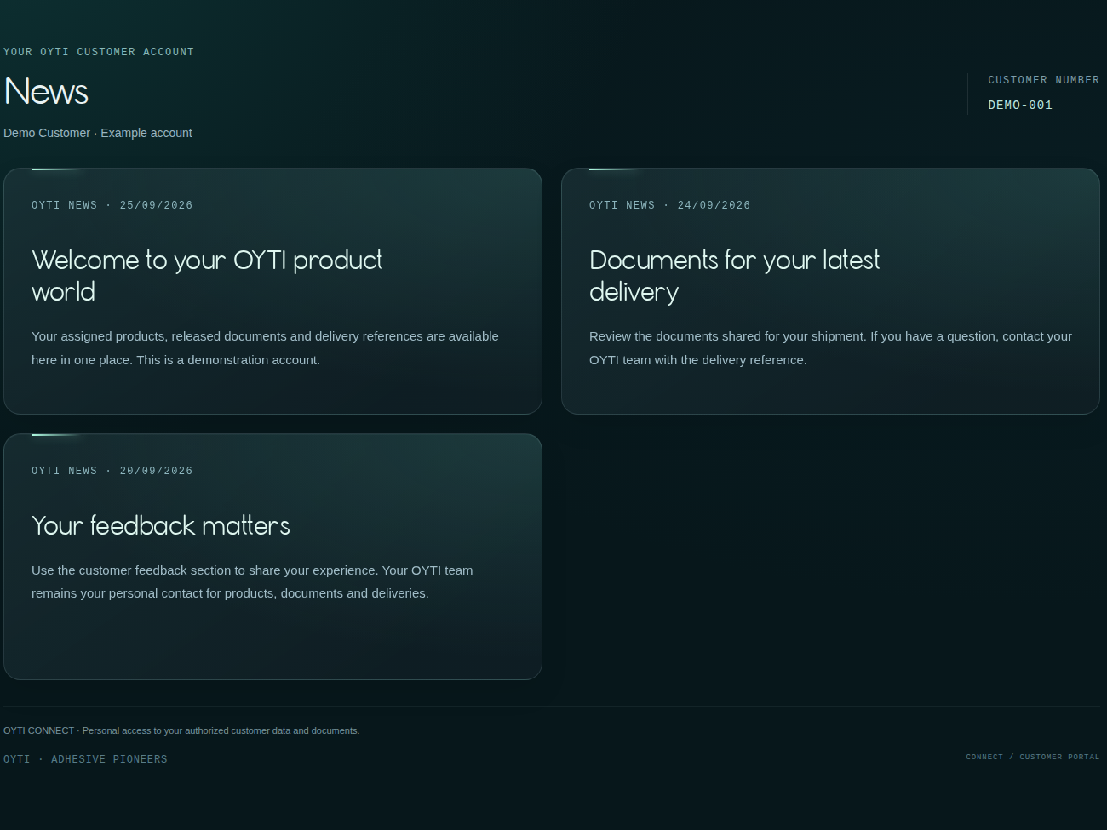Image resolution: width=1107 pixels, height=830 pixels.
Task: Select customer number value DEMO-001
Action: pyautogui.click(x=1020, y=105)
